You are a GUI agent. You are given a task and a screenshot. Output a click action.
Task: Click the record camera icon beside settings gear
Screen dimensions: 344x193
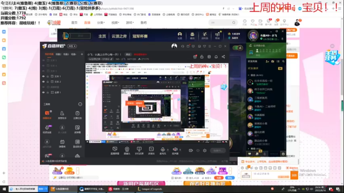point(190,151)
